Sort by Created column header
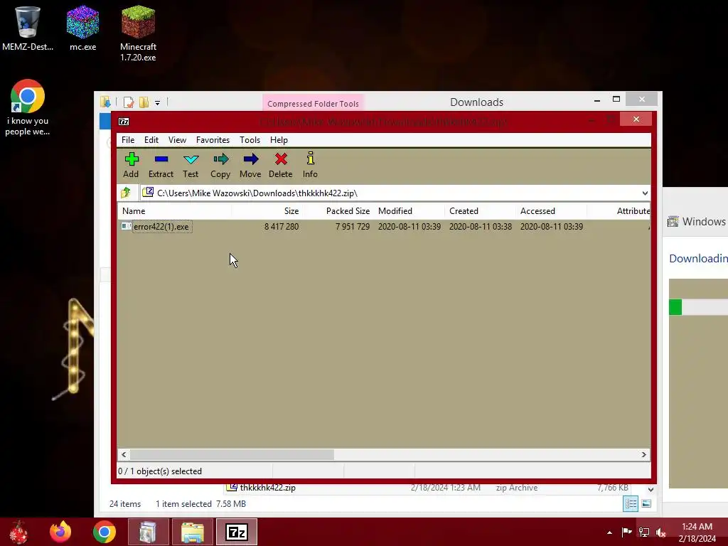 tap(481, 210)
